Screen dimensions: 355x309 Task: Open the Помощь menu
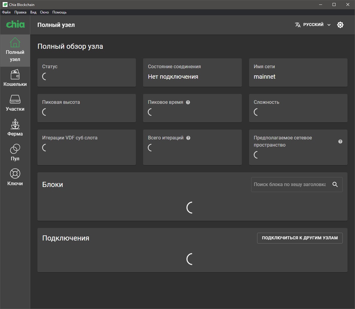point(59,12)
